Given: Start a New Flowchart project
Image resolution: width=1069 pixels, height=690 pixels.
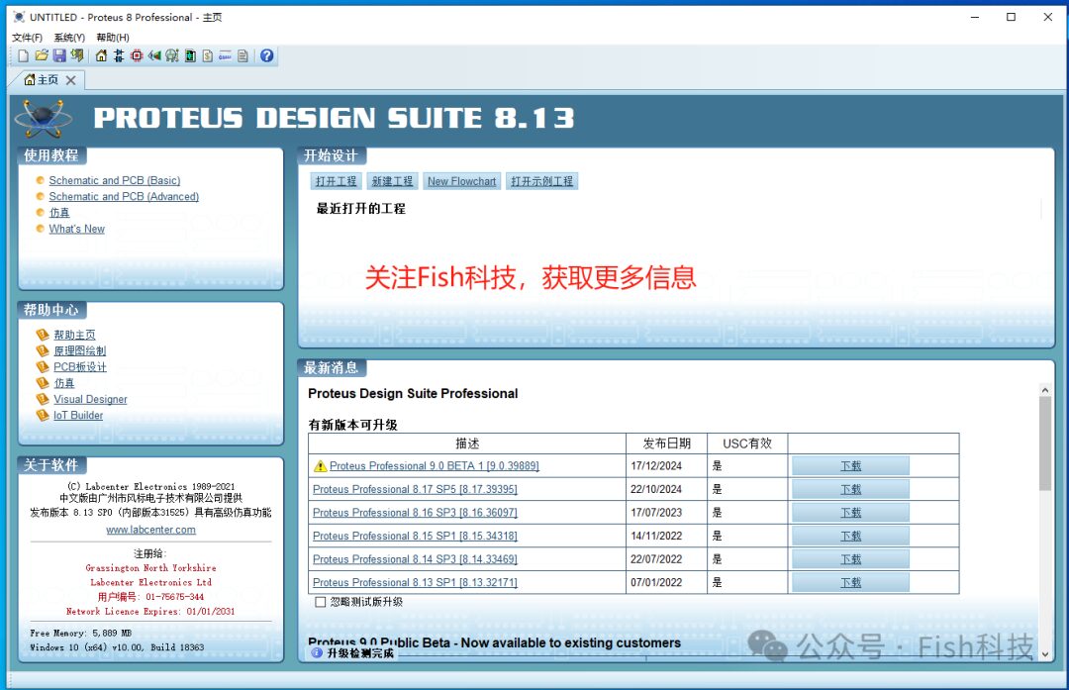Looking at the screenshot, I should click(461, 181).
